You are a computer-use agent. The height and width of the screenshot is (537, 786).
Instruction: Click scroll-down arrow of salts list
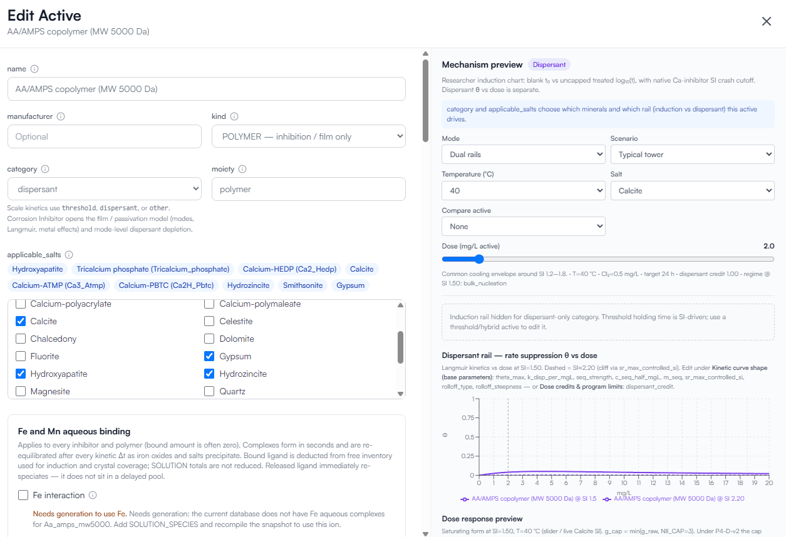point(401,394)
